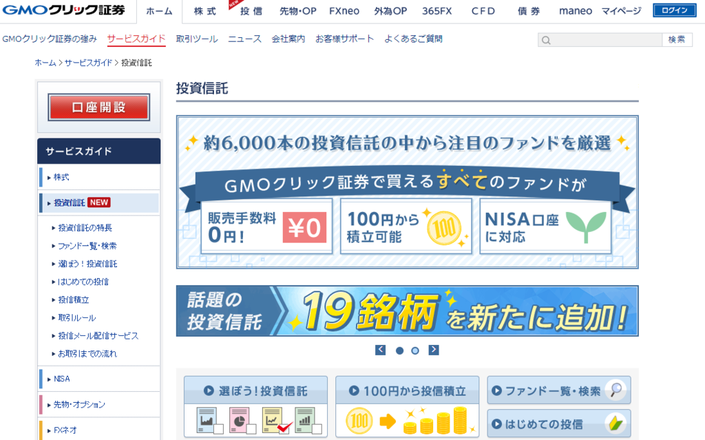705x440 pixels.
Task: Click beginner leaf icon on はじめての投信 button
Action: tap(615, 423)
